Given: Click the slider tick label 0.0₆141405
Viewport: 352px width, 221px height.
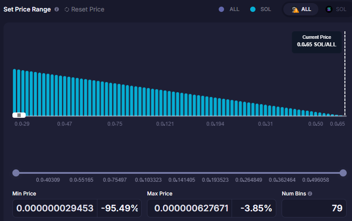Looking at the screenshot, I should 182,180.
